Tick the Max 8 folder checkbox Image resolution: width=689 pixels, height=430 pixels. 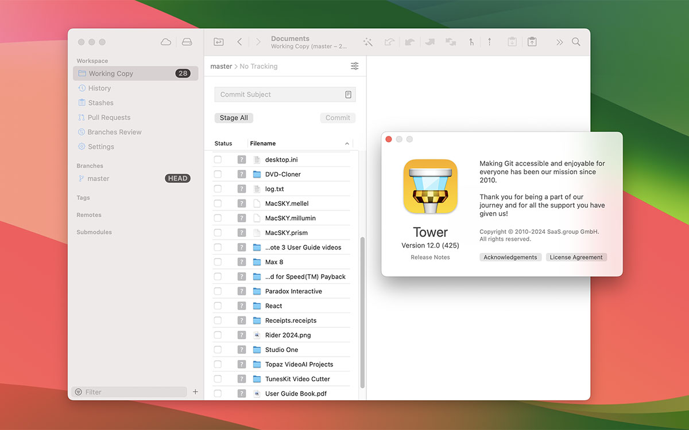[x=218, y=262]
